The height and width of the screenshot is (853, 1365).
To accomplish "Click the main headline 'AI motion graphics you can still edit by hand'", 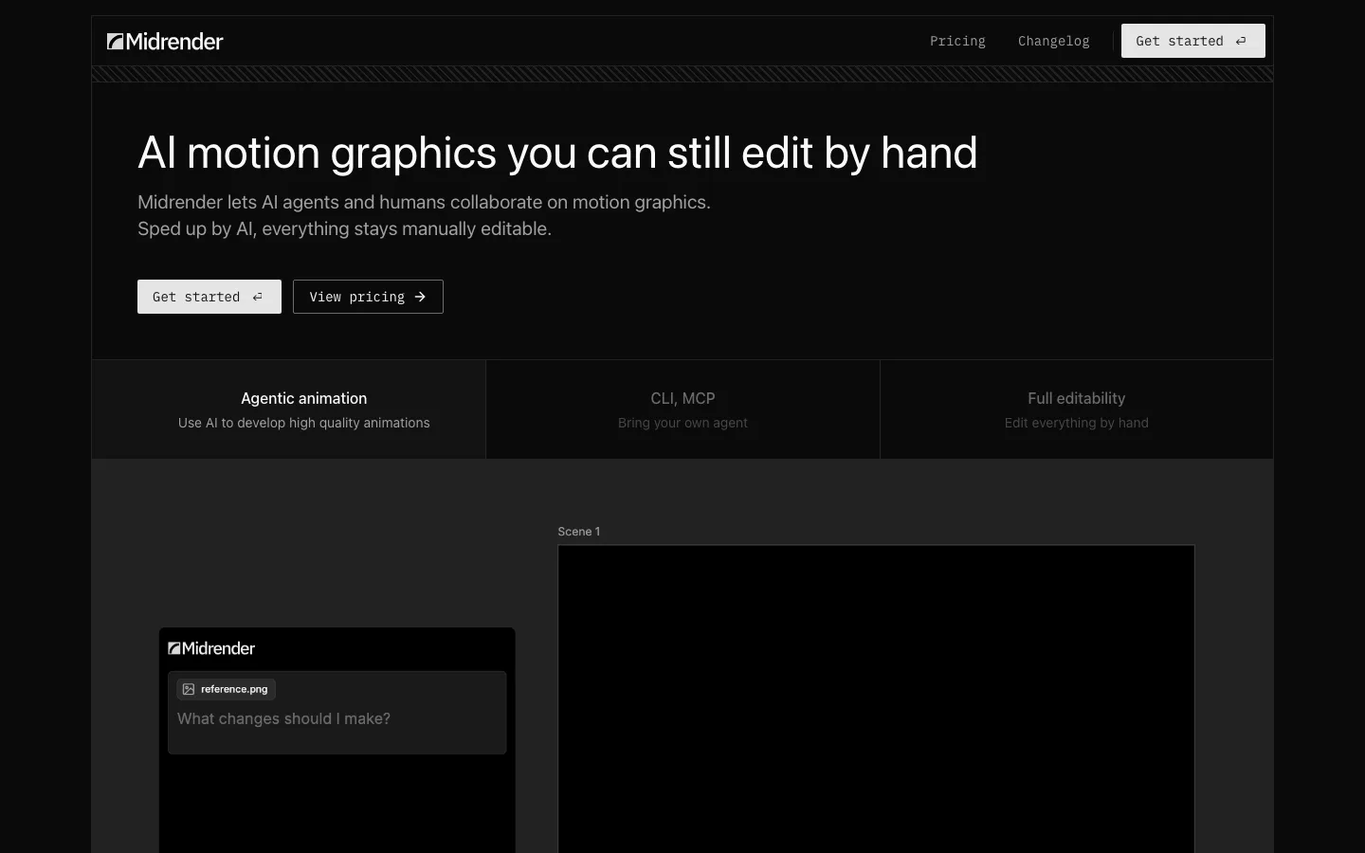I will click(x=557, y=153).
